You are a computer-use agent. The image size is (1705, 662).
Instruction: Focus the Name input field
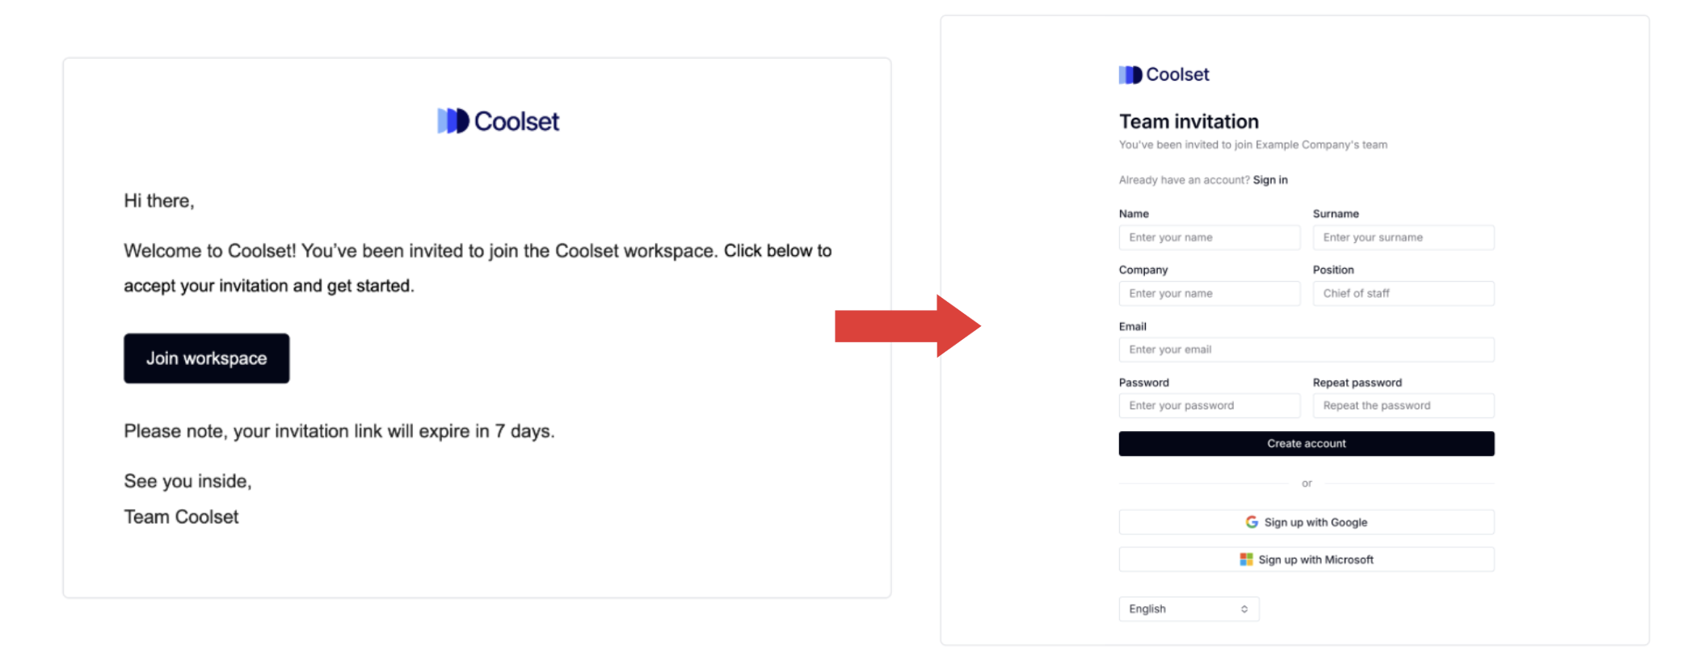(1209, 237)
